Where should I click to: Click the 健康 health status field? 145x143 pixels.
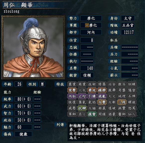(x=23, y=134)
